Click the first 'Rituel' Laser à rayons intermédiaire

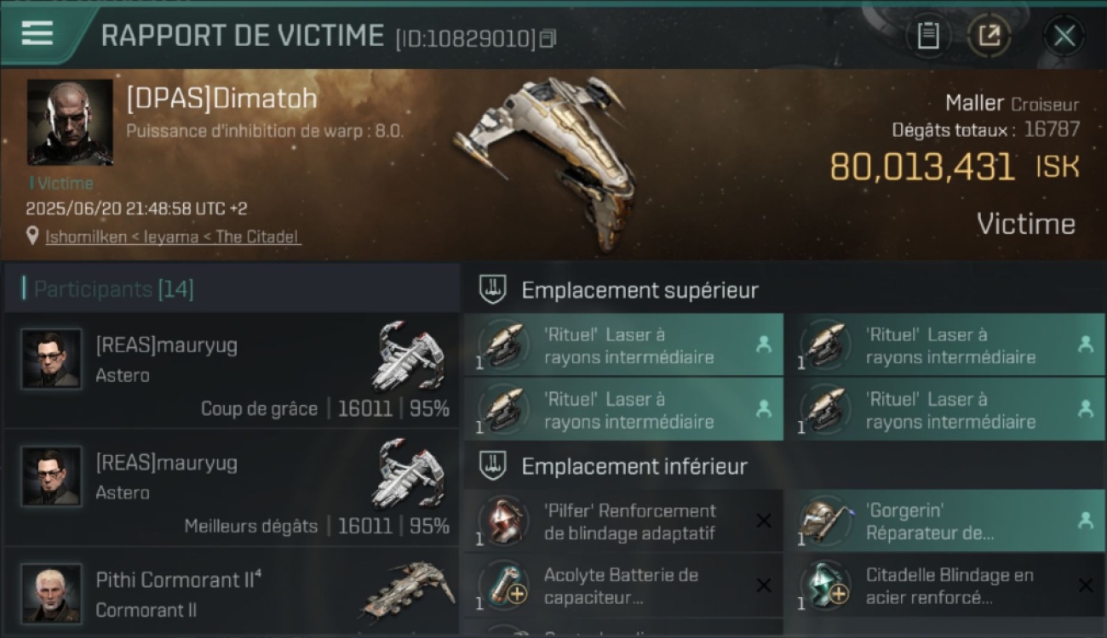pos(623,345)
